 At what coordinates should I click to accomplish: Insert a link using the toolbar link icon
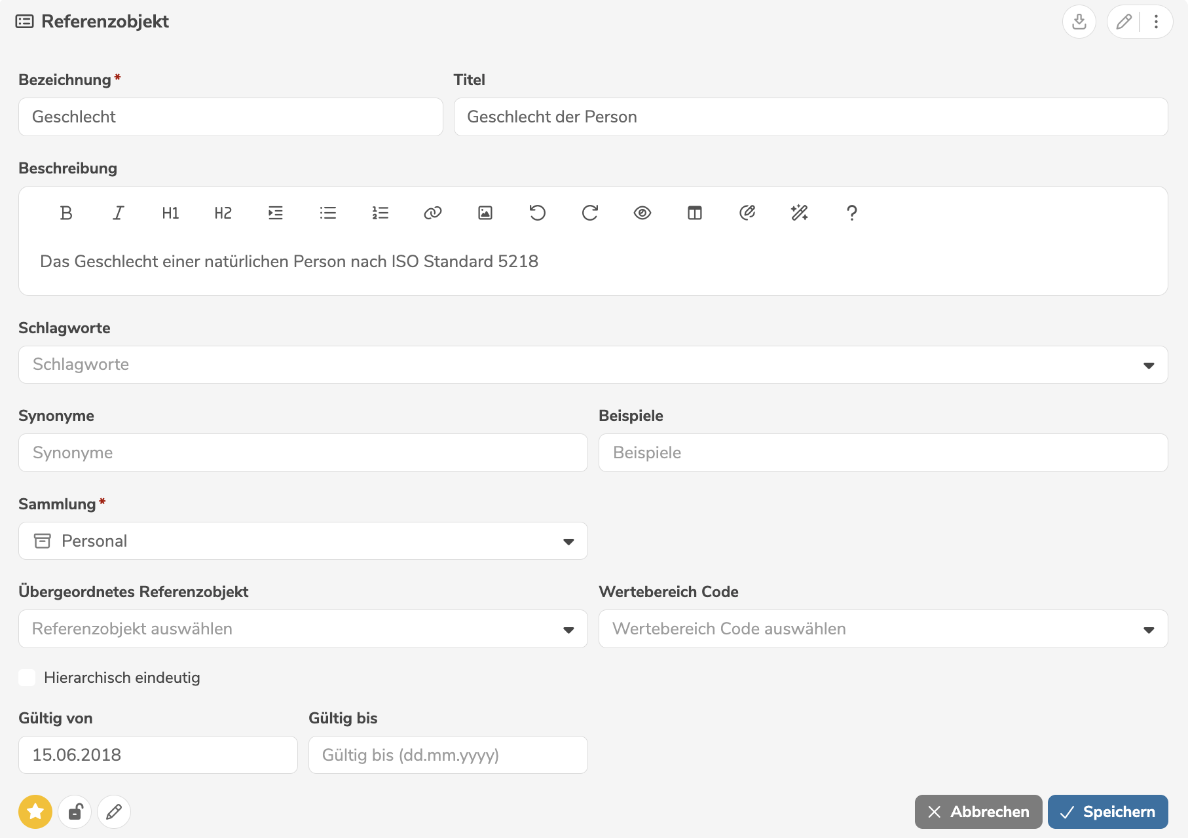click(x=432, y=213)
